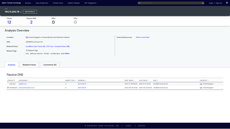Click the green Whitelisted status icon
230x129 pixels.
(x=8, y=87)
